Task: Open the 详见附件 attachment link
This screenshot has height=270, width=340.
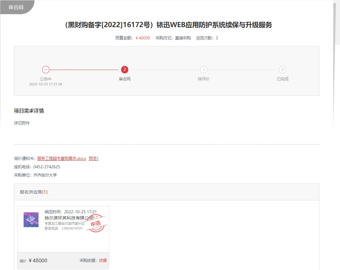Action: (22, 123)
